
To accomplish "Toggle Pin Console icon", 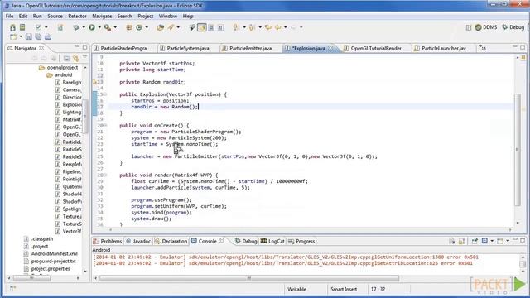I will (475, 241).
